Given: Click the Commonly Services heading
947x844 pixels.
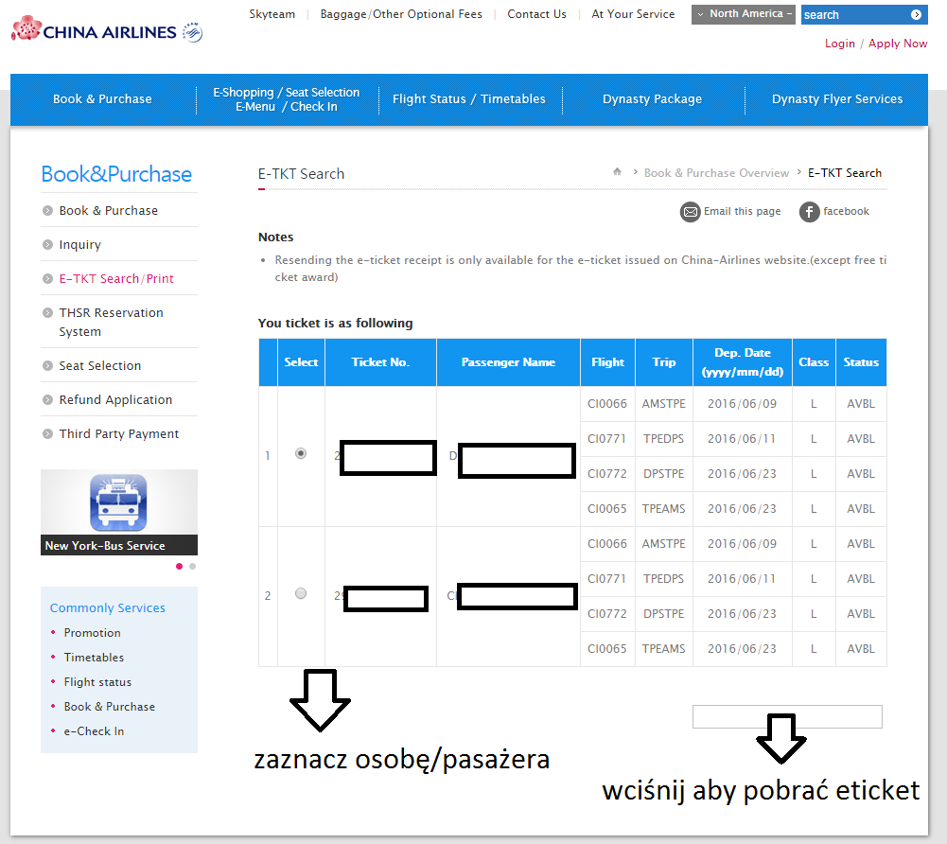Looking at the screenshot, I should click(x=108, y=607).
